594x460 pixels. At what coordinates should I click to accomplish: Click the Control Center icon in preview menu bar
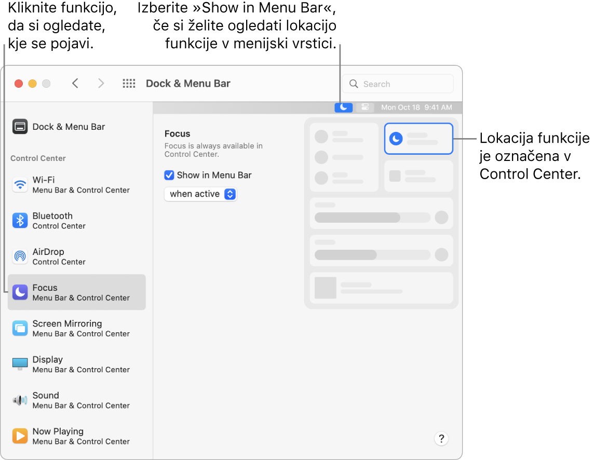pyautogui.click(x=365, y=107)
